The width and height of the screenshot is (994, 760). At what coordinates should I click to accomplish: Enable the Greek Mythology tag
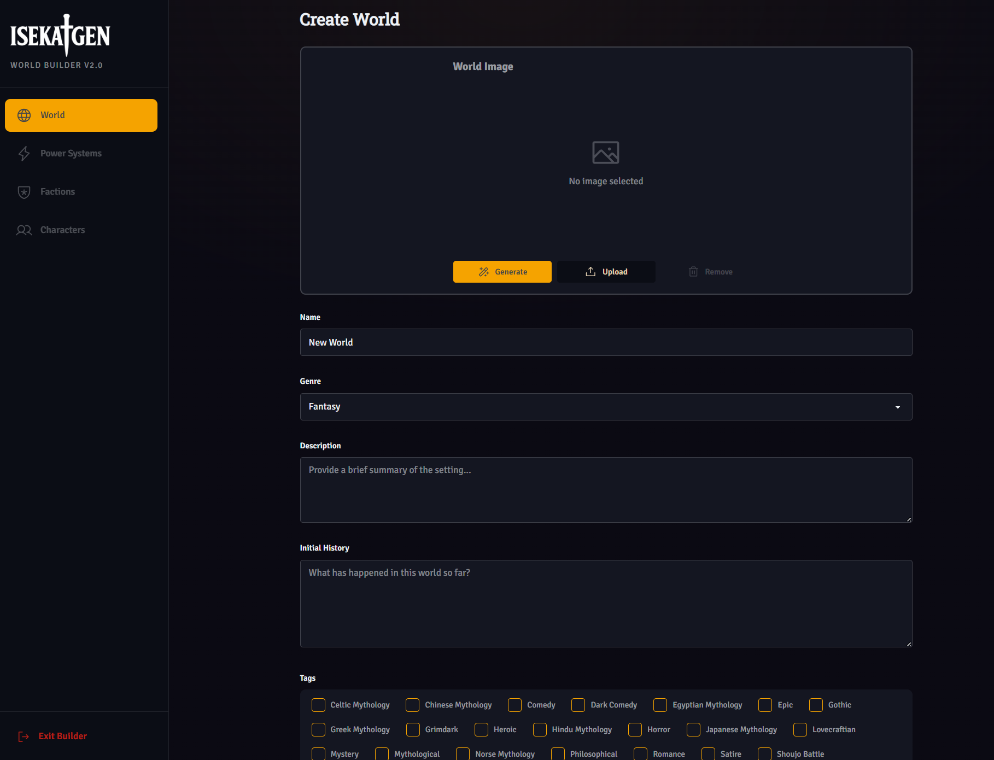318,730
